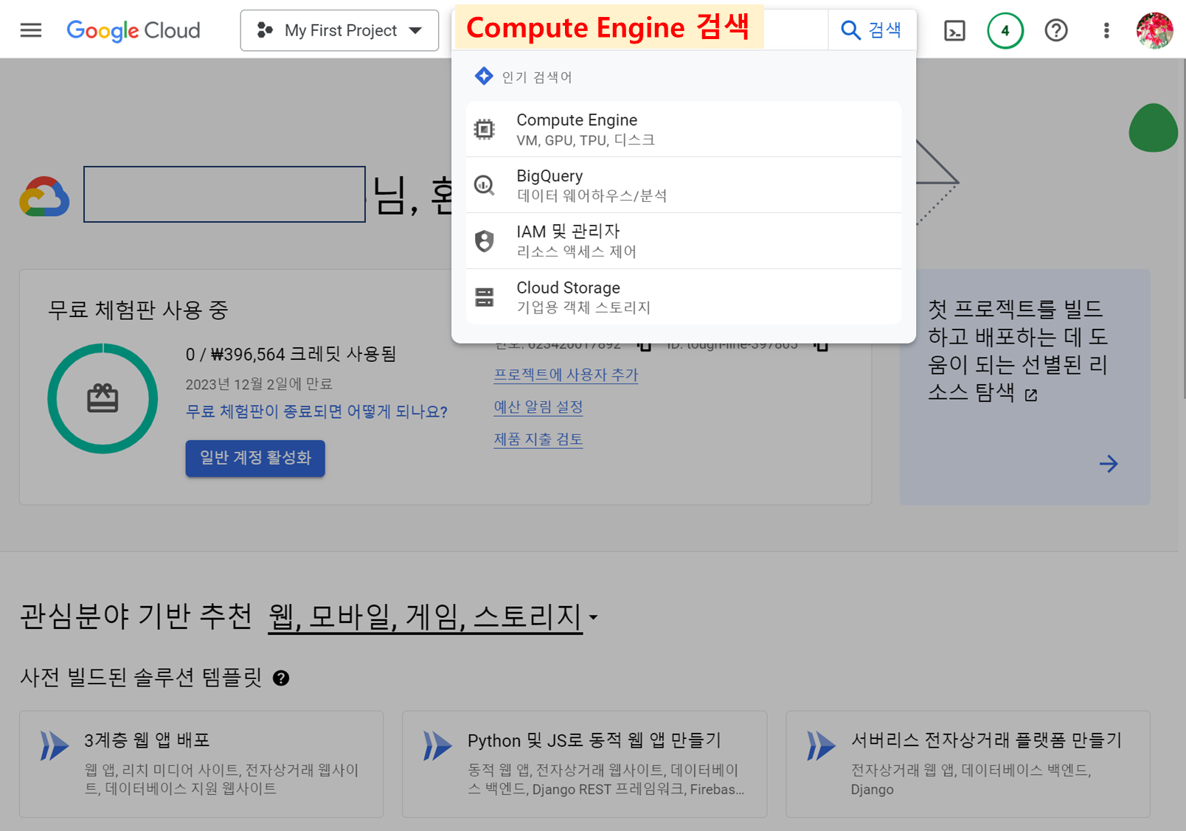1186x831 pixels.
Task: Click the free trial gift icon
Action: (x=103, y=398)
